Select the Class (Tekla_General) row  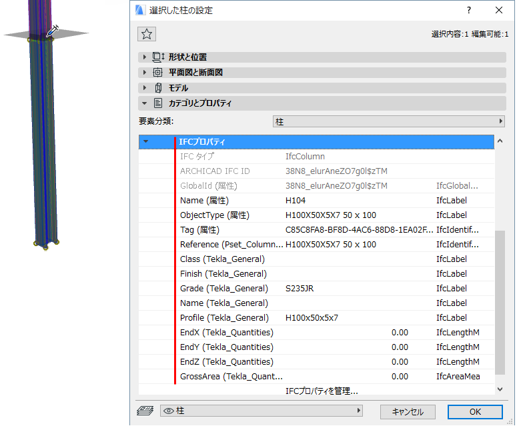click(316, 259)
